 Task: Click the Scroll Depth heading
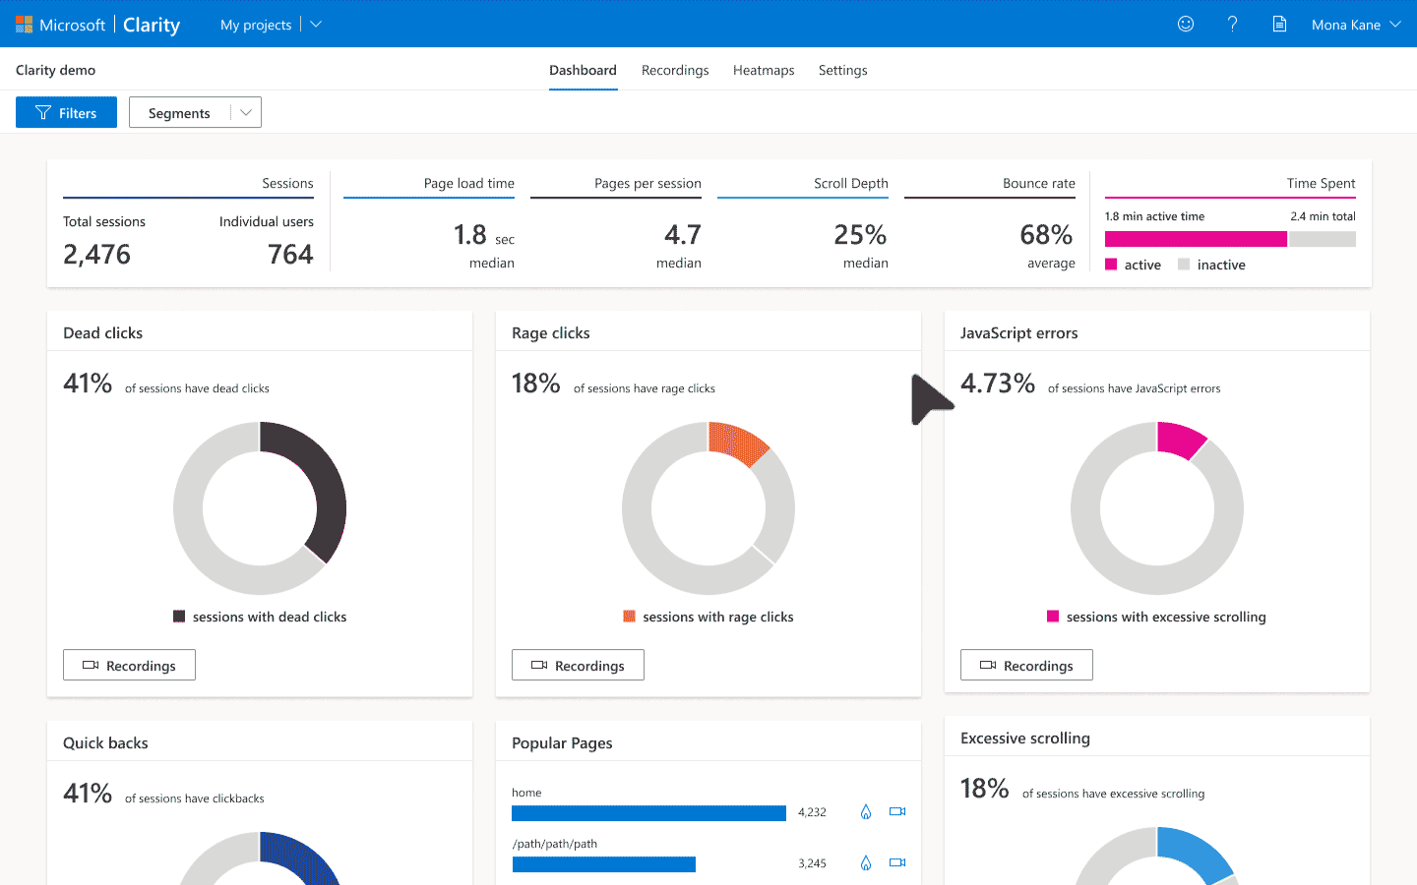(x=851, y=183)
